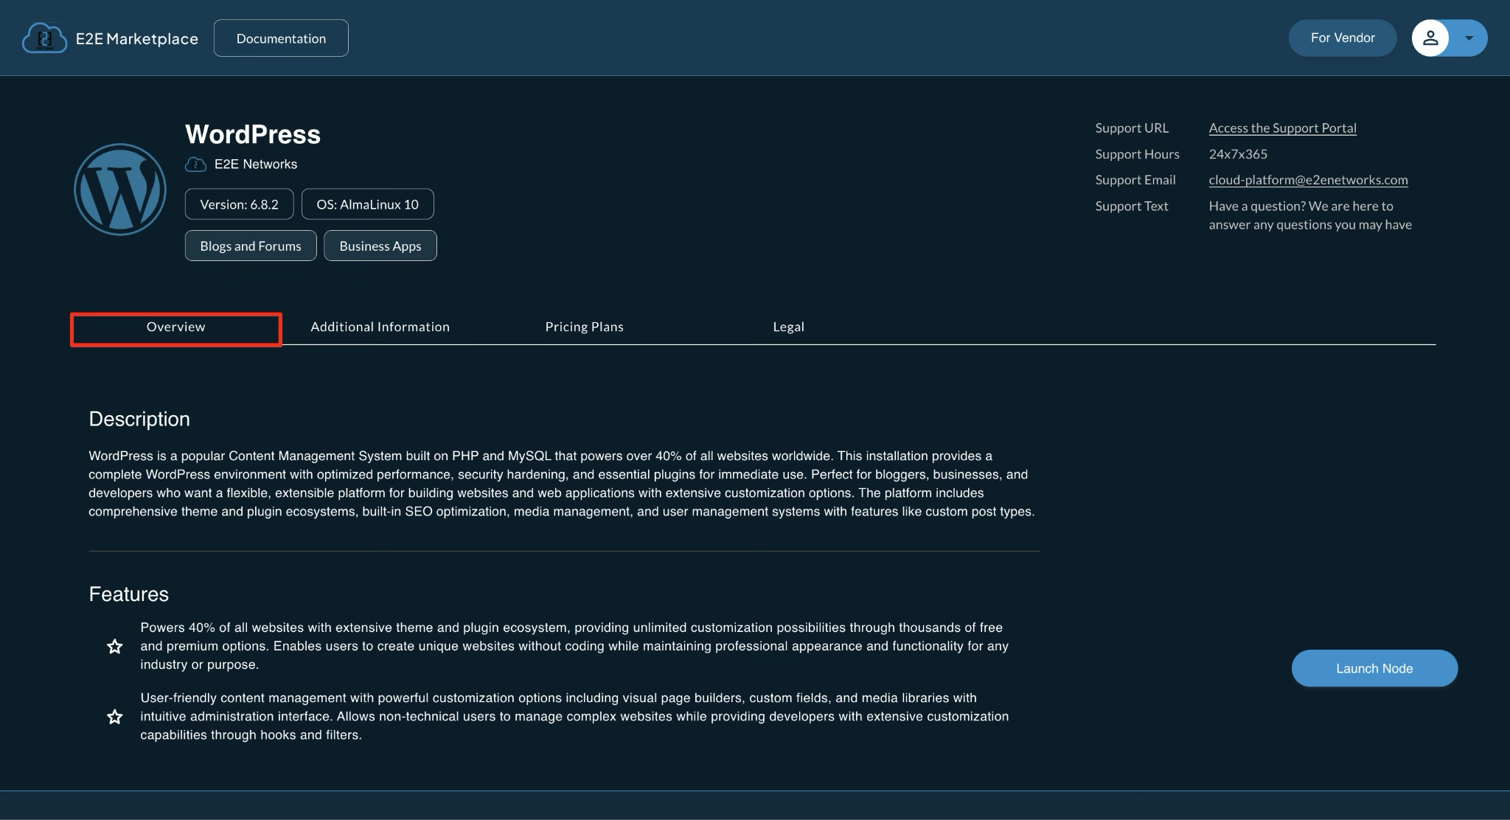Viewport: 1510px width, 820px height.
Task: Click the WordPress circular logo
Action: click(x=120, y=189)
